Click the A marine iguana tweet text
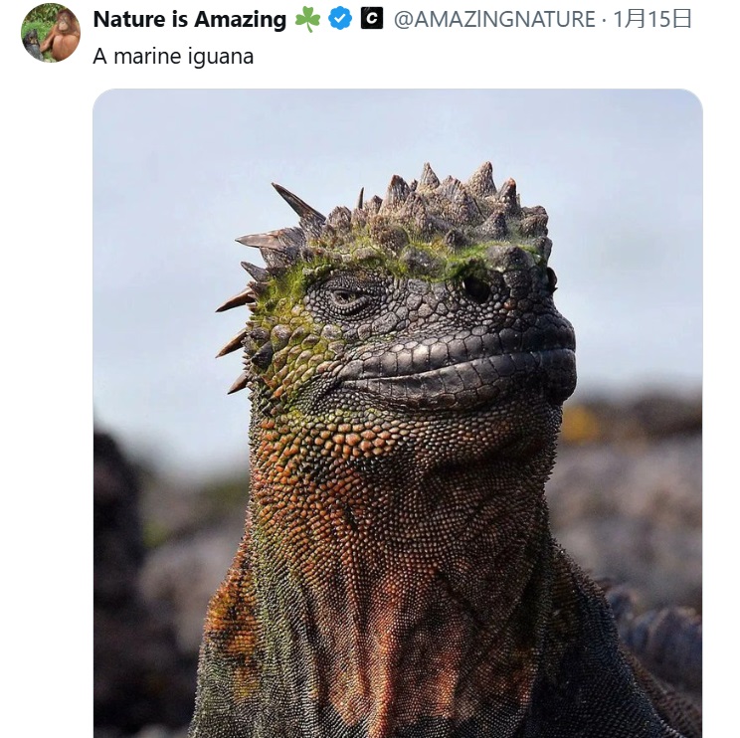 tap(173, 56)
